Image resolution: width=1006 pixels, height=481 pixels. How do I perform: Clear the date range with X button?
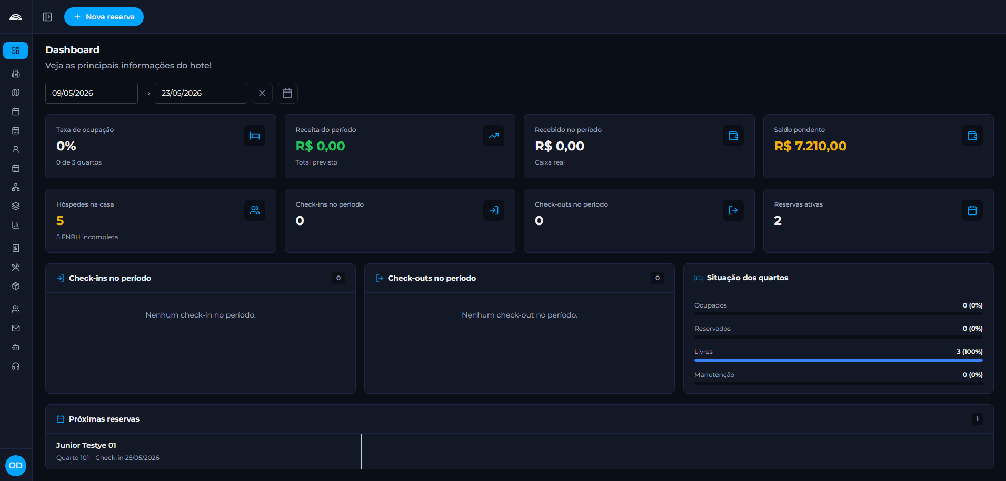(262, 93)
